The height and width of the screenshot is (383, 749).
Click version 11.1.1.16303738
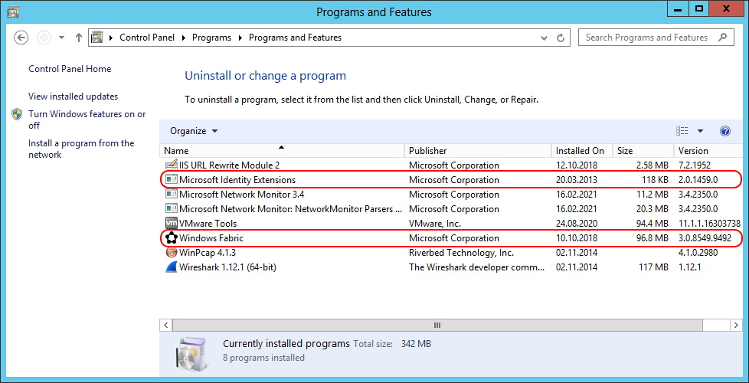(x=709, y=223)
